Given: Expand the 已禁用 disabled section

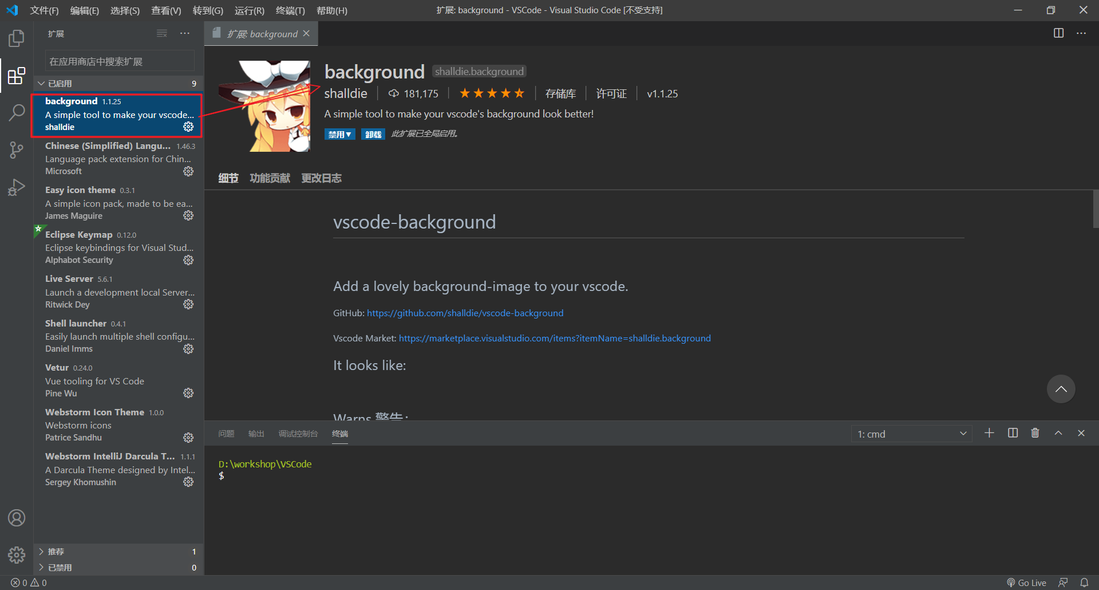Looking at the screenshot, I should (118, 568).
